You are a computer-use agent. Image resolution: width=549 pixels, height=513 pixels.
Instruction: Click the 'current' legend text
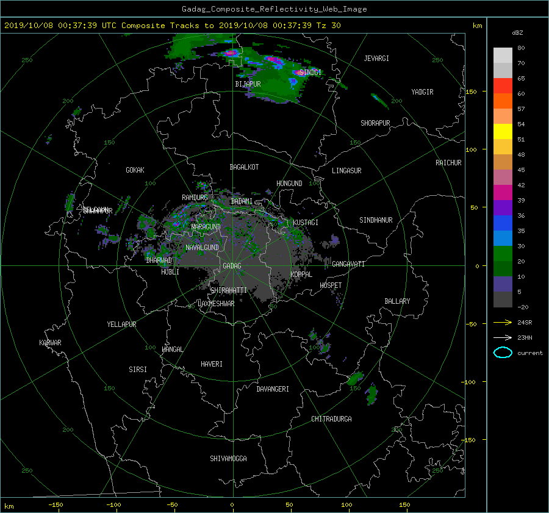pyautogui.click(x=529, y=353)
